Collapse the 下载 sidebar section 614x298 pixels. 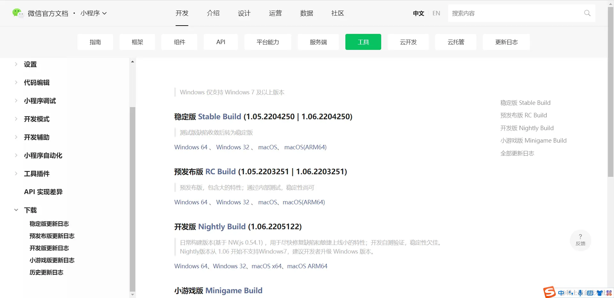26,210
